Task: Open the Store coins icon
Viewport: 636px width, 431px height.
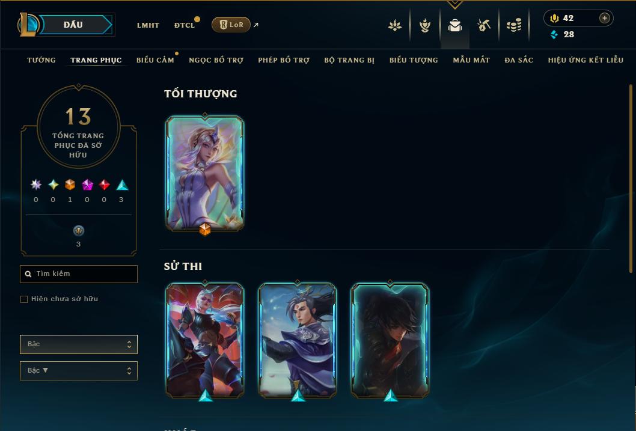Action: 514,25
